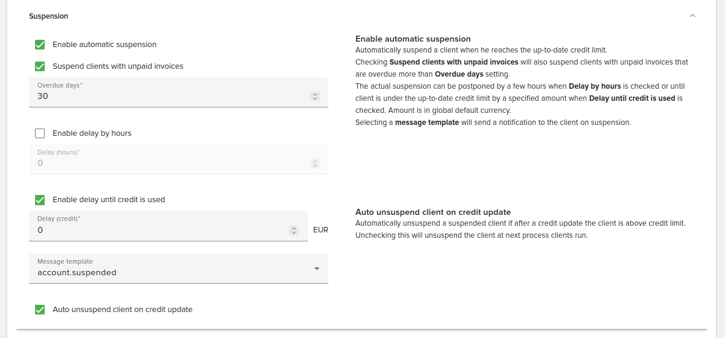Viewport: 725px width, 338px height.
Task: Click the Delay (credit) stepper arrows
Action: pos(294,230)
